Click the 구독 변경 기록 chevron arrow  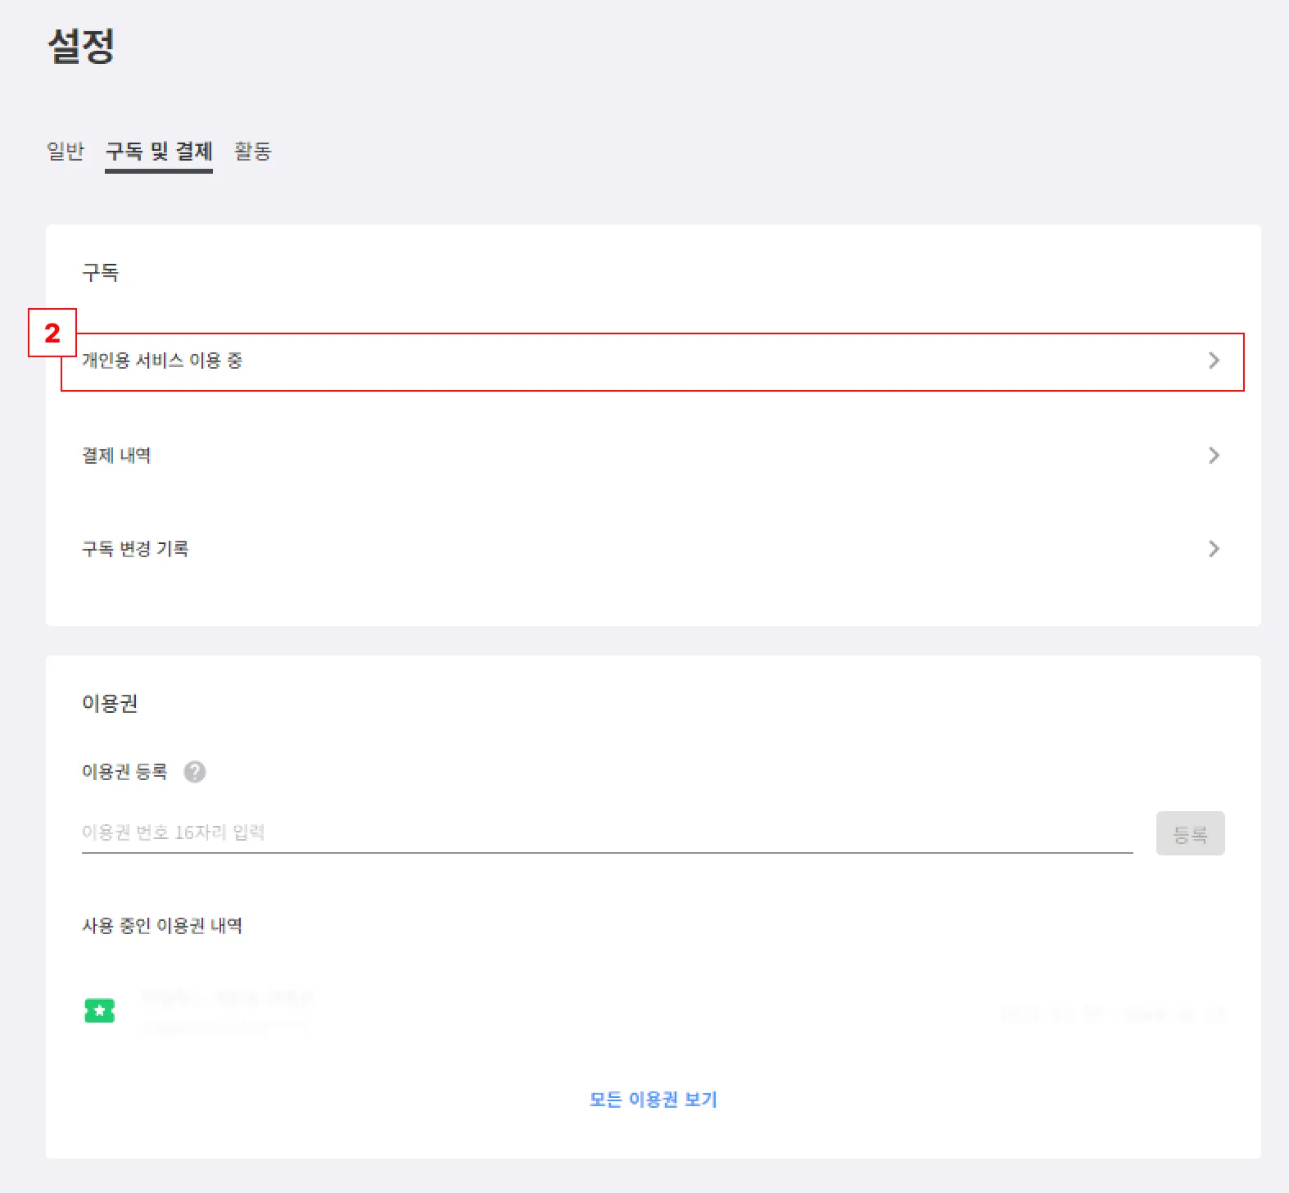tap(1214, 549)
